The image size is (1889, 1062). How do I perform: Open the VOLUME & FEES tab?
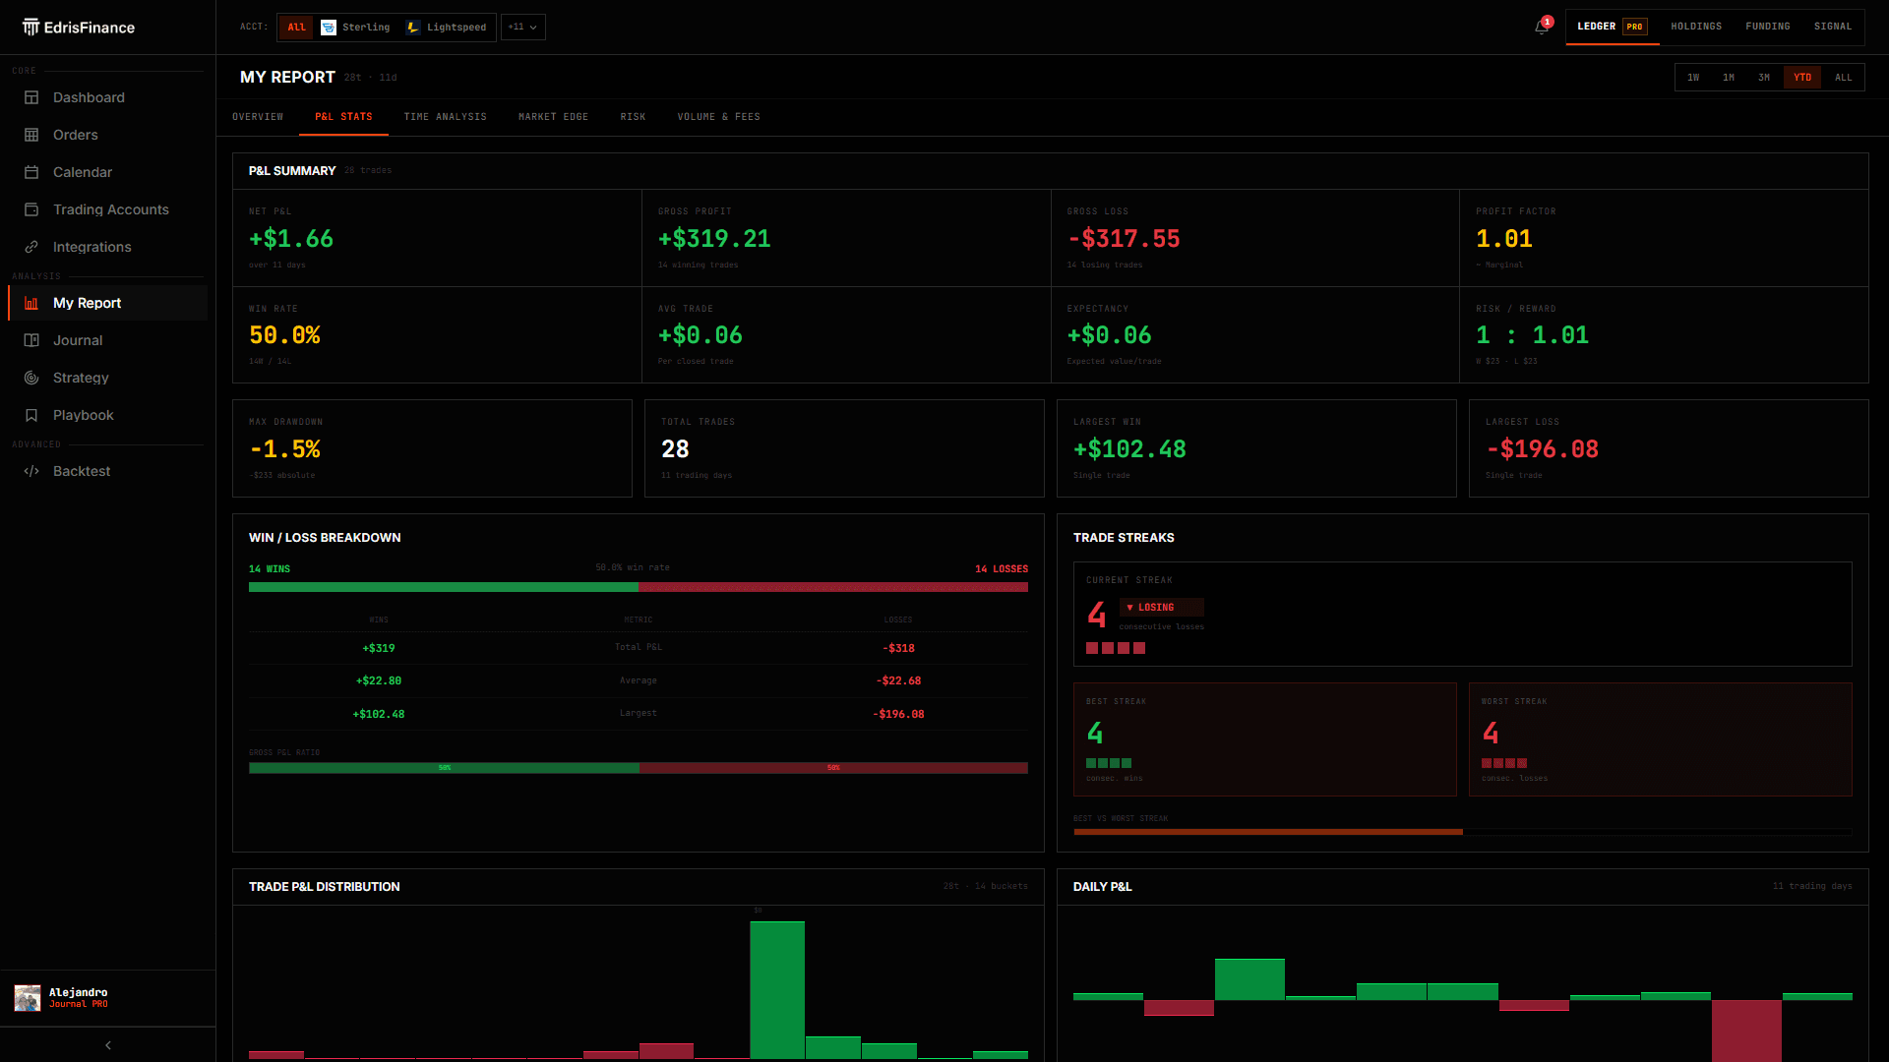pyautogui.click(x=718, y=117)
